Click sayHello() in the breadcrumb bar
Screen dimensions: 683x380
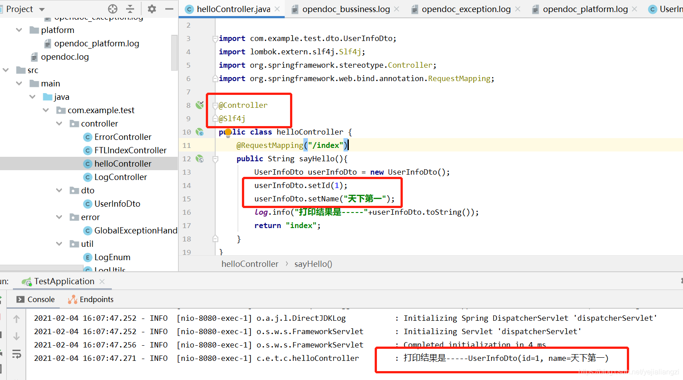tap(313, 264)
